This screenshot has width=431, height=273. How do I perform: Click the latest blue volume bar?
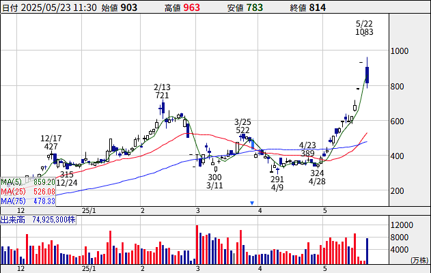(367, 251)
